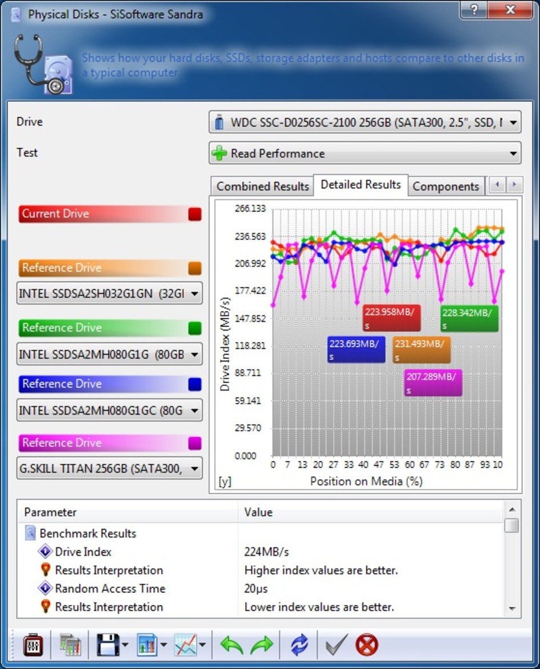Click the USB drive icon in Drive box
Image resolution: width=540 pixels, height=669 pixels.
coord(219,122)
